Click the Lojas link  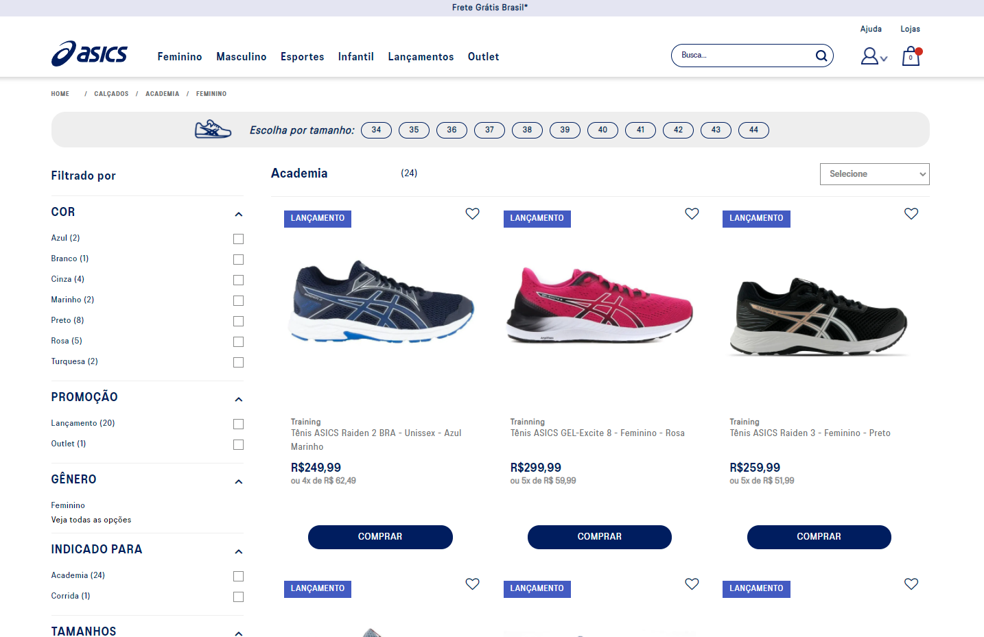(911, 29)
